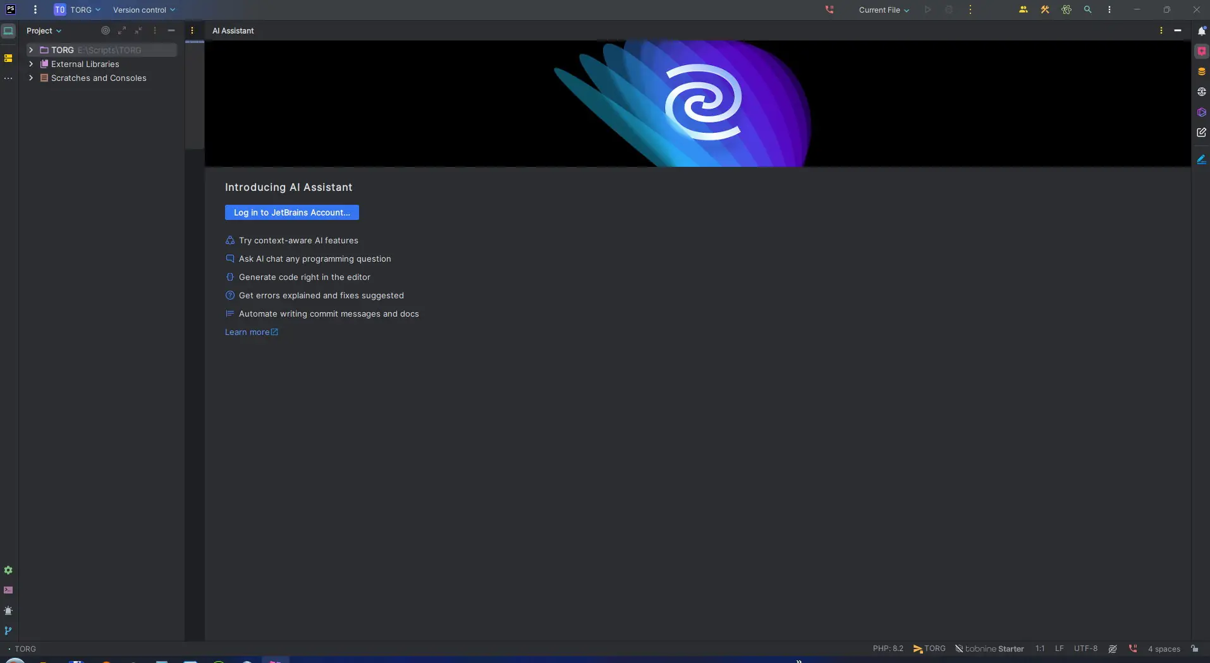Click the Debug bug icon in toolbar

949,9
